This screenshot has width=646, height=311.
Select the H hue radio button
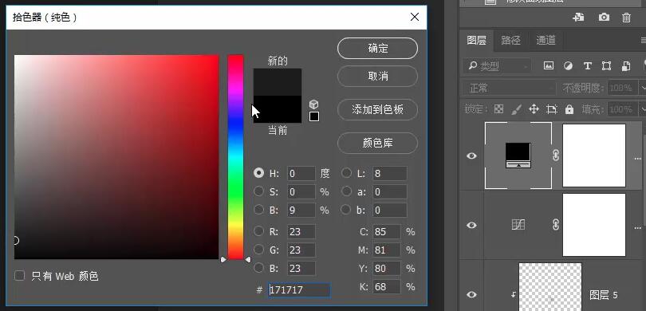(258, 173)
